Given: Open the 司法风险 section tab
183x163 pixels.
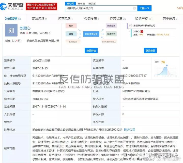Looking at the screenshot, I should click(x=39, y=19).
